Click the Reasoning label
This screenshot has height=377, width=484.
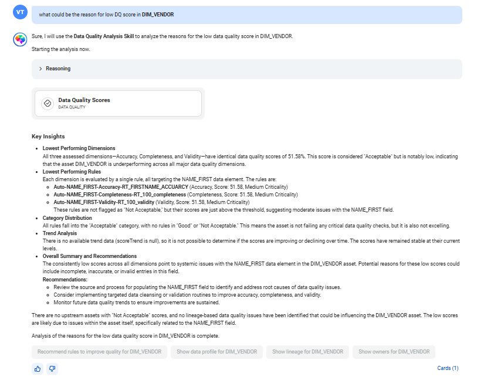pos(58,69)
